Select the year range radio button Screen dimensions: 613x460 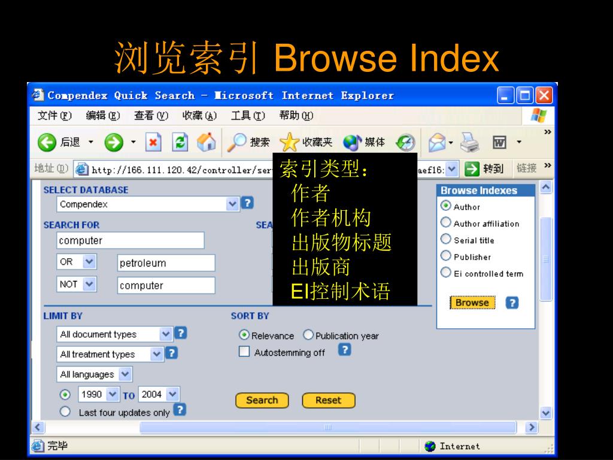pos(65,395)
